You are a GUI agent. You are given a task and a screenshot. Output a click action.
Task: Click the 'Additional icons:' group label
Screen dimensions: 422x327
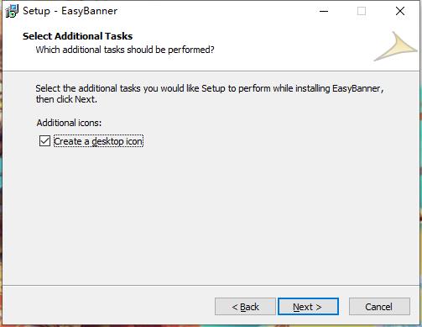69,123
